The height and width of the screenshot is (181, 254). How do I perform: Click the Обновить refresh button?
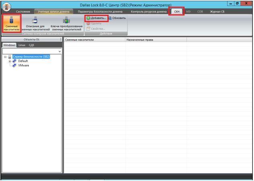pos(117,18)
